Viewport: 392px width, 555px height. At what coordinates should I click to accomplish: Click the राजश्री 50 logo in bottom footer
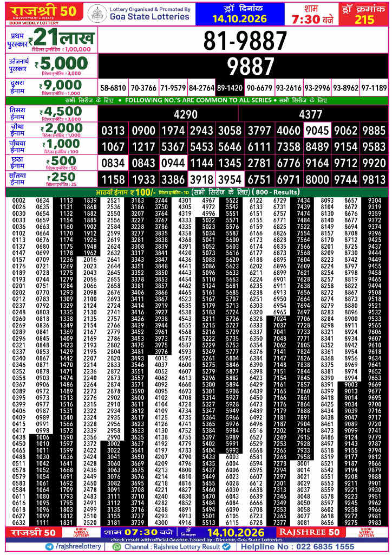coord(34,532)
